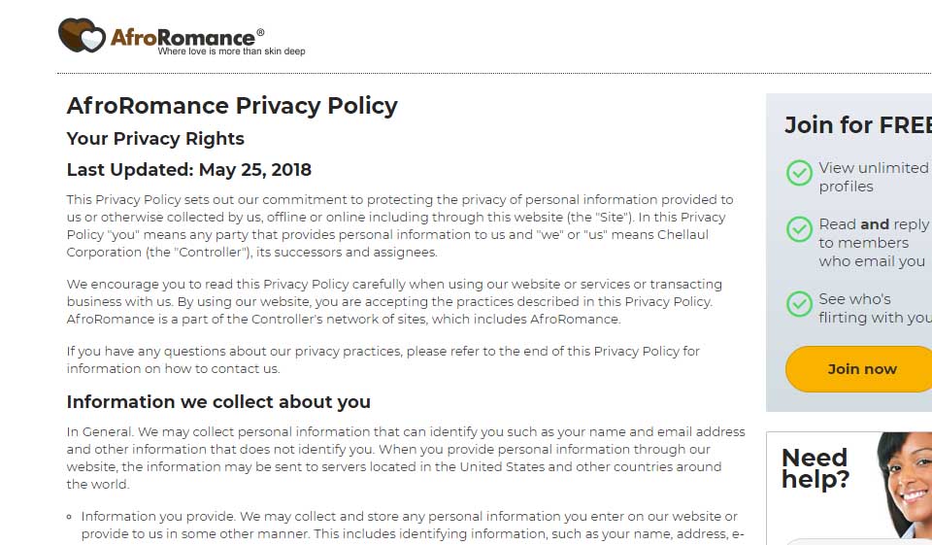This screenshot has height=545, width=932.
Task: Click the "Information we collect about you" heading
Action: pyautogui.click(x=218, y=402)
